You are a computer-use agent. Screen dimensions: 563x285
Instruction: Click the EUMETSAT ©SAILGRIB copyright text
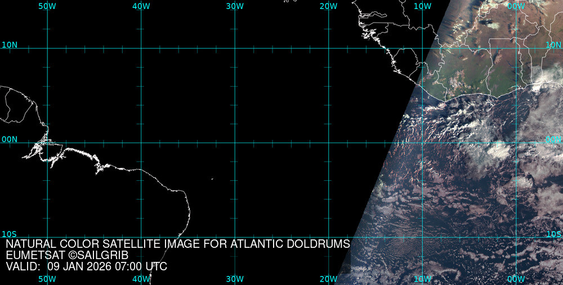click(67, 255)
